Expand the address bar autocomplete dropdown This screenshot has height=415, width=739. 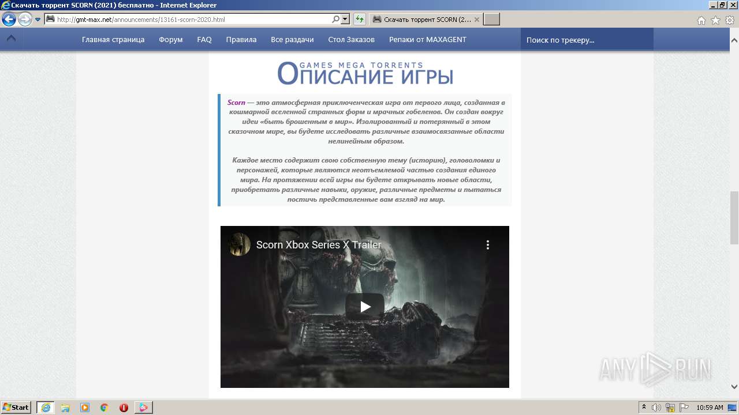(345, 20)
